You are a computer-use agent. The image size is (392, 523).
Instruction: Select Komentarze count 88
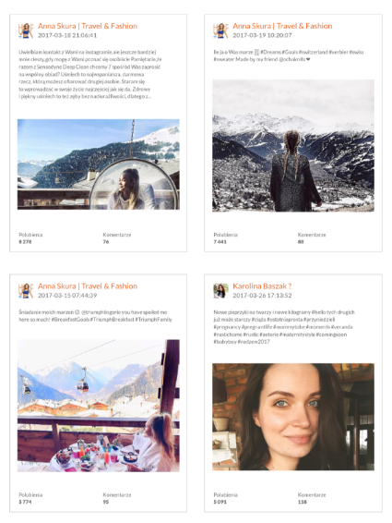click(301, 242)
